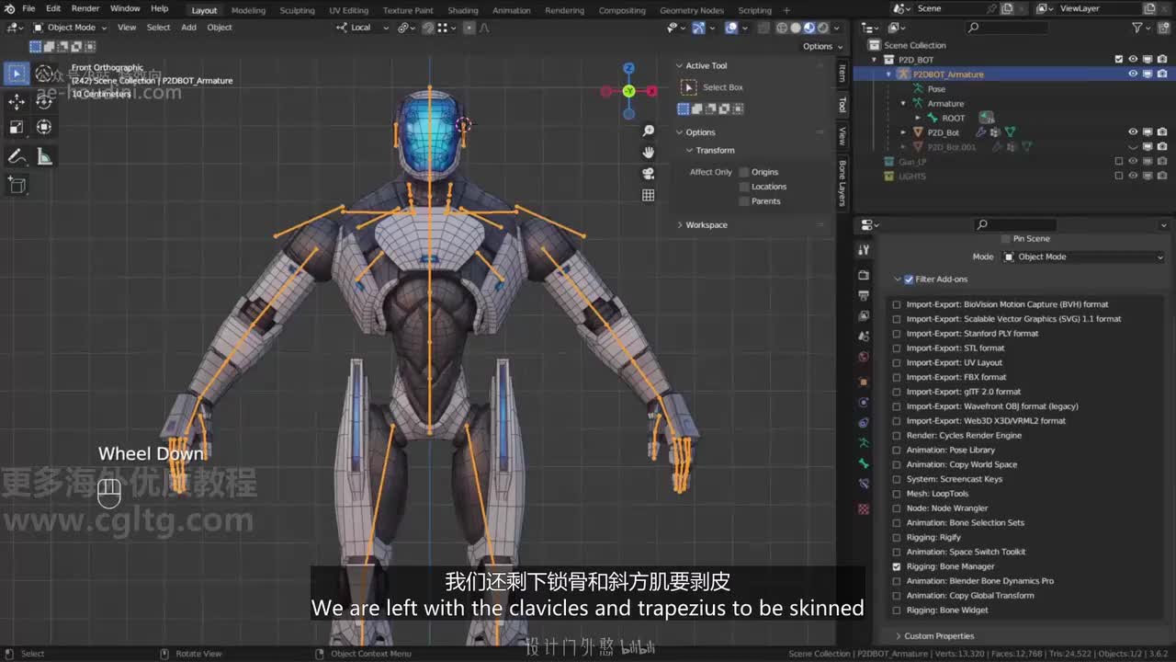1176x662 pixels.
Task: Toggle the camera view icon
Action: 649,174
